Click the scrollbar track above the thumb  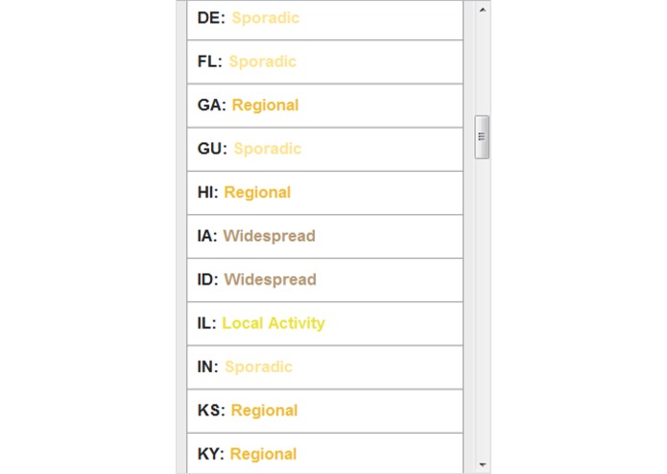tap(482, 65)
